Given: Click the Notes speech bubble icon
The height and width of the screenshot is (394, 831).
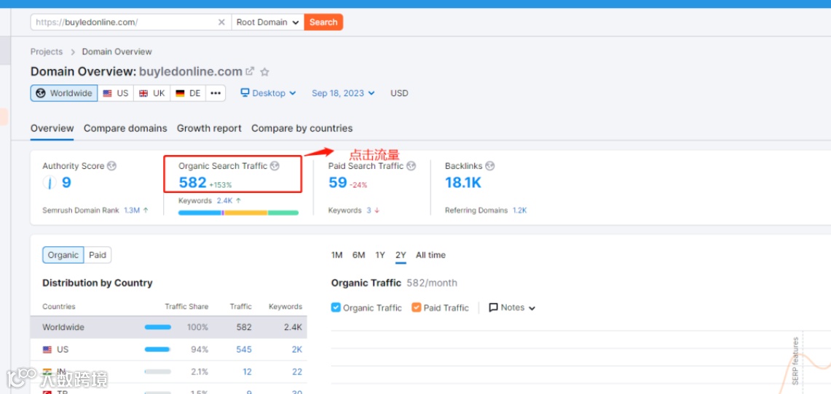Looking at the screenshot, I should (493, 307).
